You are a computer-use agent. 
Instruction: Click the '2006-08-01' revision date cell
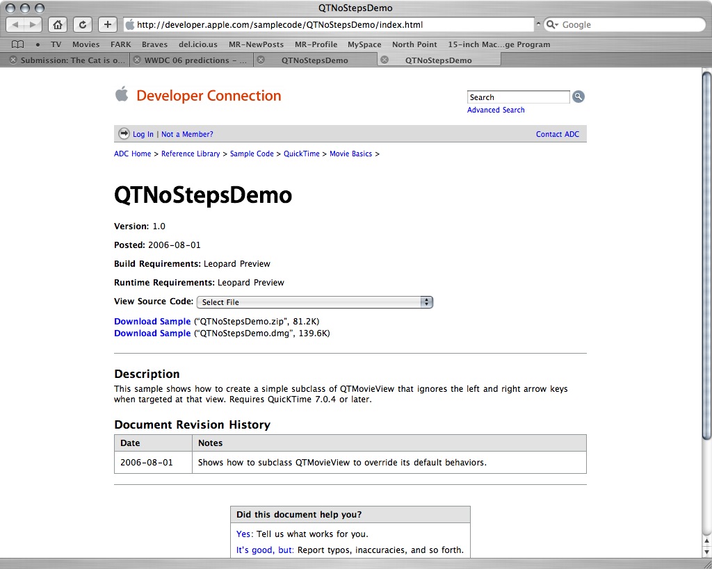[x=153, y=463]
